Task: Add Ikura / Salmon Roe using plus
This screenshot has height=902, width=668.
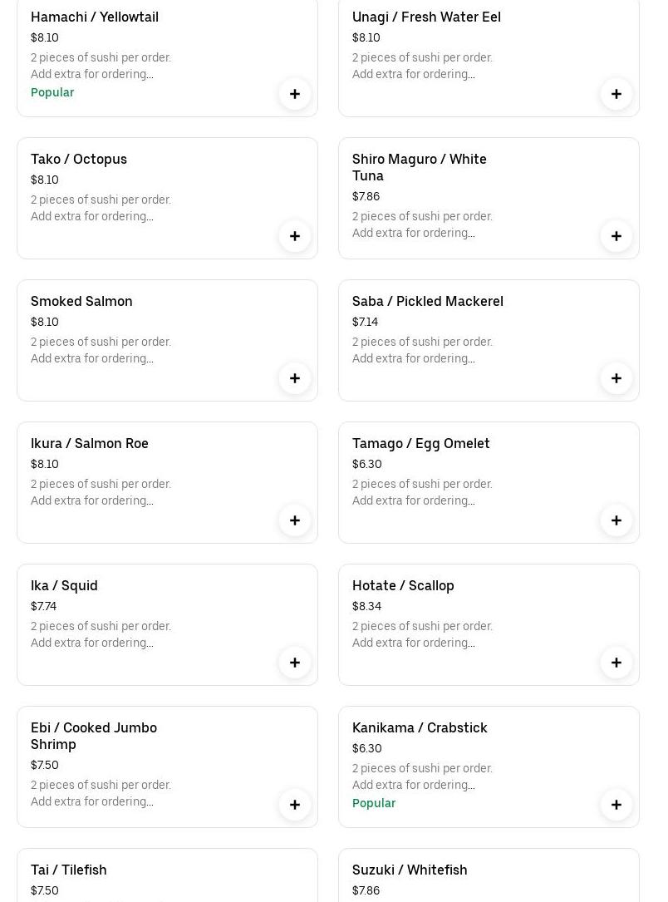Action: coord(294,520)
